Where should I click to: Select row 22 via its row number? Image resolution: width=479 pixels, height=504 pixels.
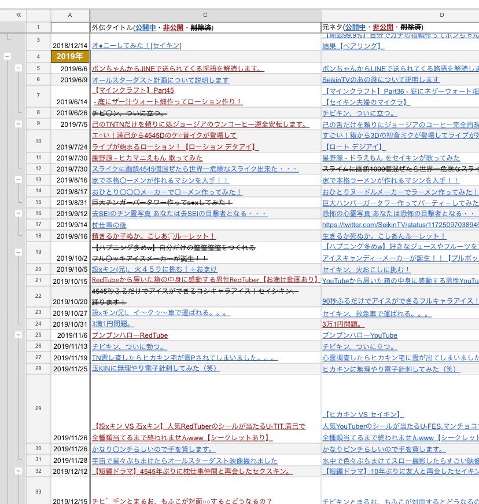point(38,296)
